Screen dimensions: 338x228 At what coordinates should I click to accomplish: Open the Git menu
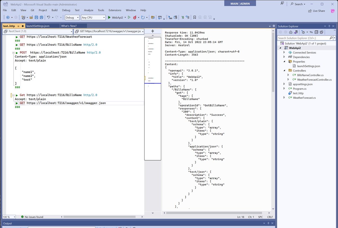32,10
